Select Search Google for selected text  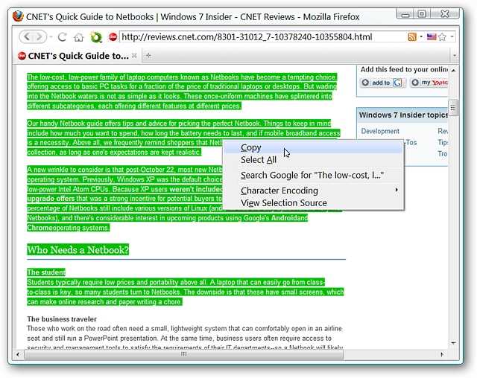pos(312,175)
